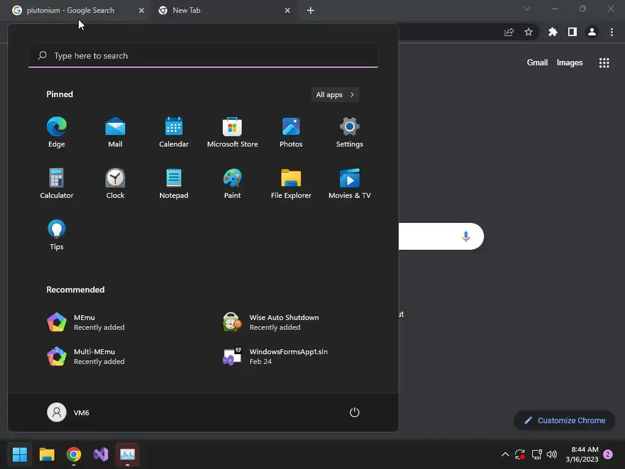
Task: Open a new Chrome tab
Action: point(311,10)
